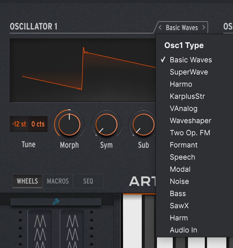Choose Two Op. FM engine

pyautogui.click(x=190, y=133)
